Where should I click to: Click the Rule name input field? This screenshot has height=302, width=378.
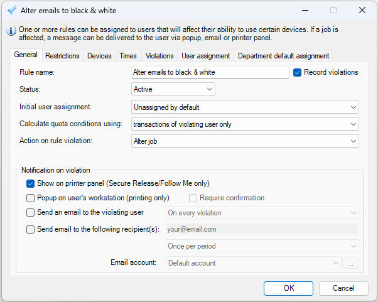click(210, 72)
